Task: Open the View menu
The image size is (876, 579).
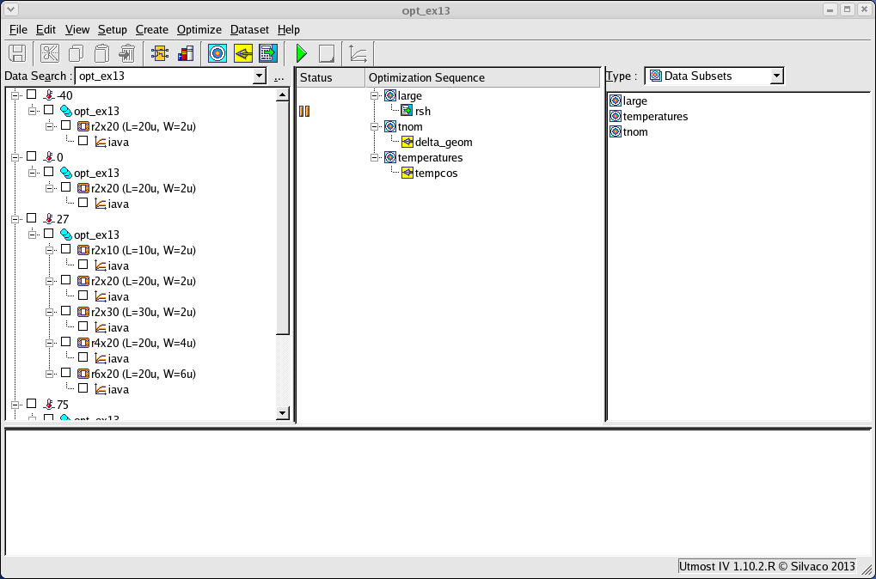Action: pos(77,29)
